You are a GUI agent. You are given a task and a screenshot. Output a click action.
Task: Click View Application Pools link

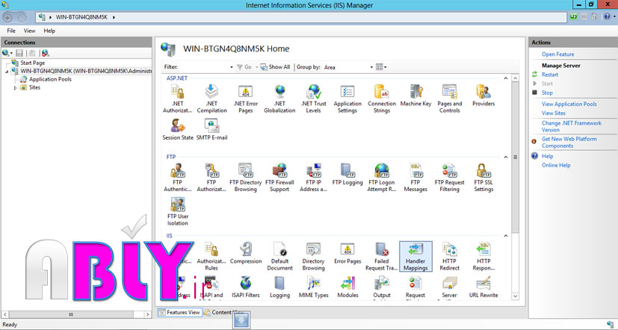pyautogui.click(x=569, y=104)
